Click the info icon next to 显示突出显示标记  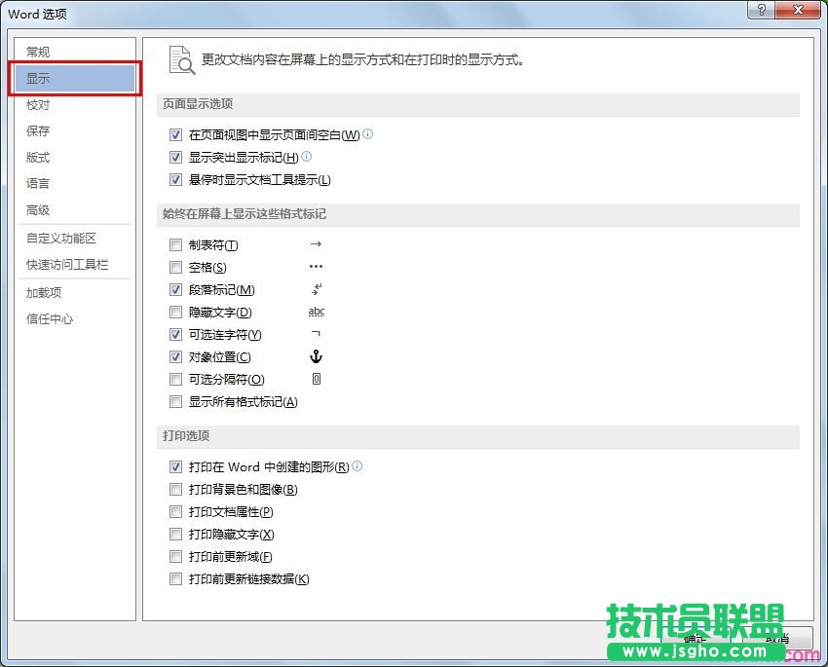307,156
